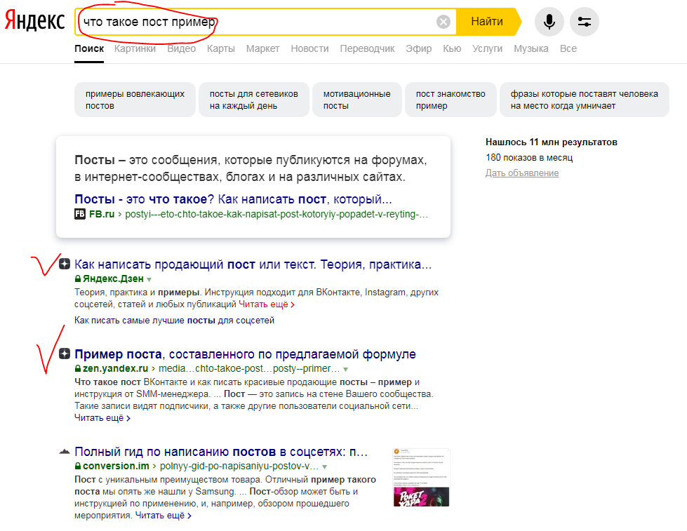Click lock icon beside zen.yandex.ru

[78, 369]
